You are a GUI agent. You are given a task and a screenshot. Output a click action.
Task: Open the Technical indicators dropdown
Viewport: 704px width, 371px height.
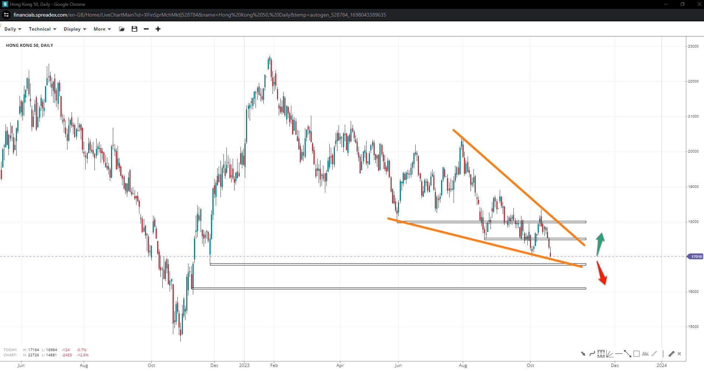click(42, 29)
